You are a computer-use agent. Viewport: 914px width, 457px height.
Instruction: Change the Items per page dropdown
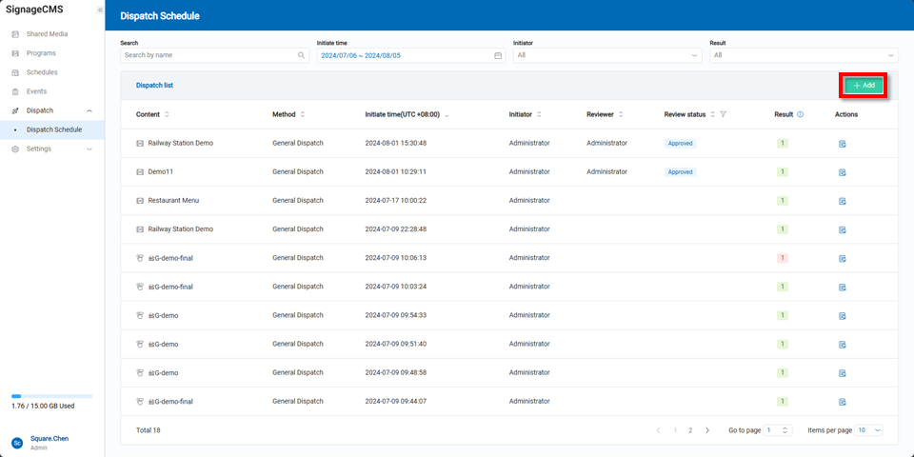coord(869,430)
